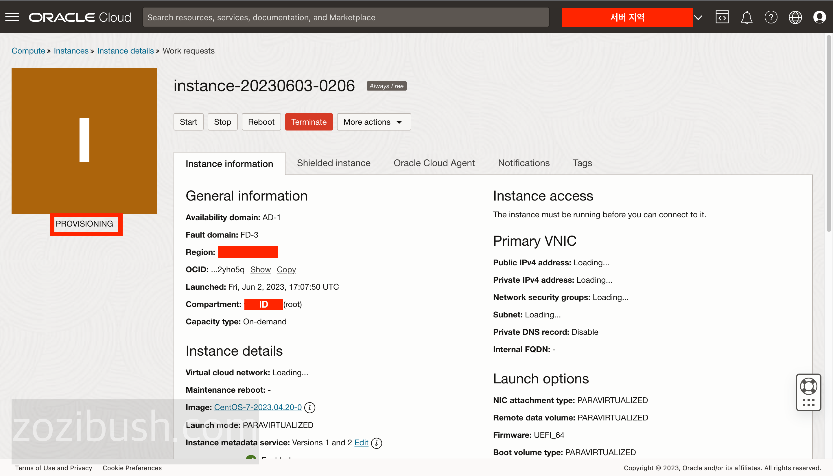This screenshot has width=833, height=476.
Task: Open the user profile avatar menu
Action: (819, 17)
